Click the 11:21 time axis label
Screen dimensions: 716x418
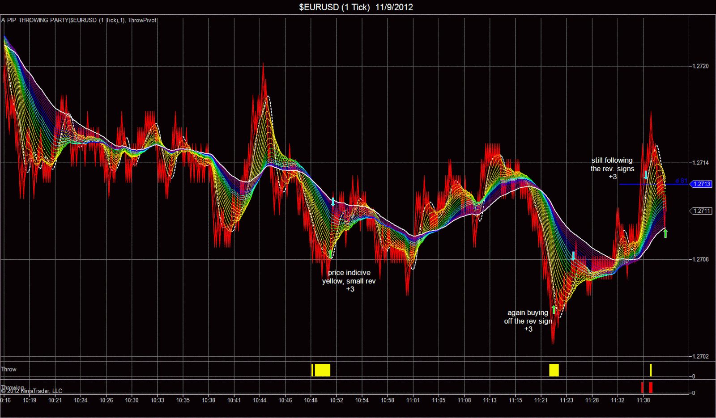click(541, 400)
